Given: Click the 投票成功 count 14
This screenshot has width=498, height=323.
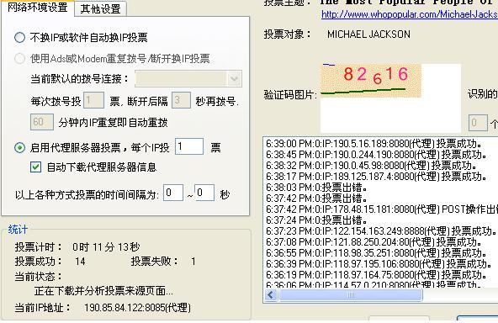Looking at the screenshot, I should (x=80, y=262).
